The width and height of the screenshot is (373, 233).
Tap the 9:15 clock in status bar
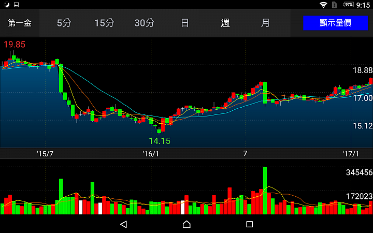pos(363,5)
